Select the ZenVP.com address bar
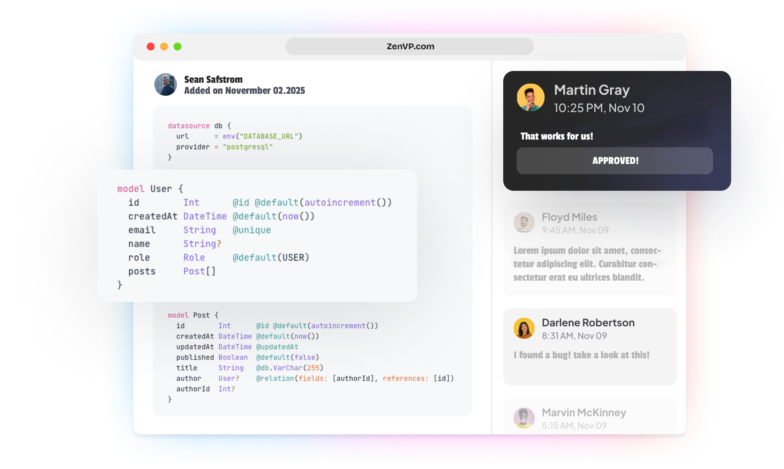784x469 pixels. (410, 47)
